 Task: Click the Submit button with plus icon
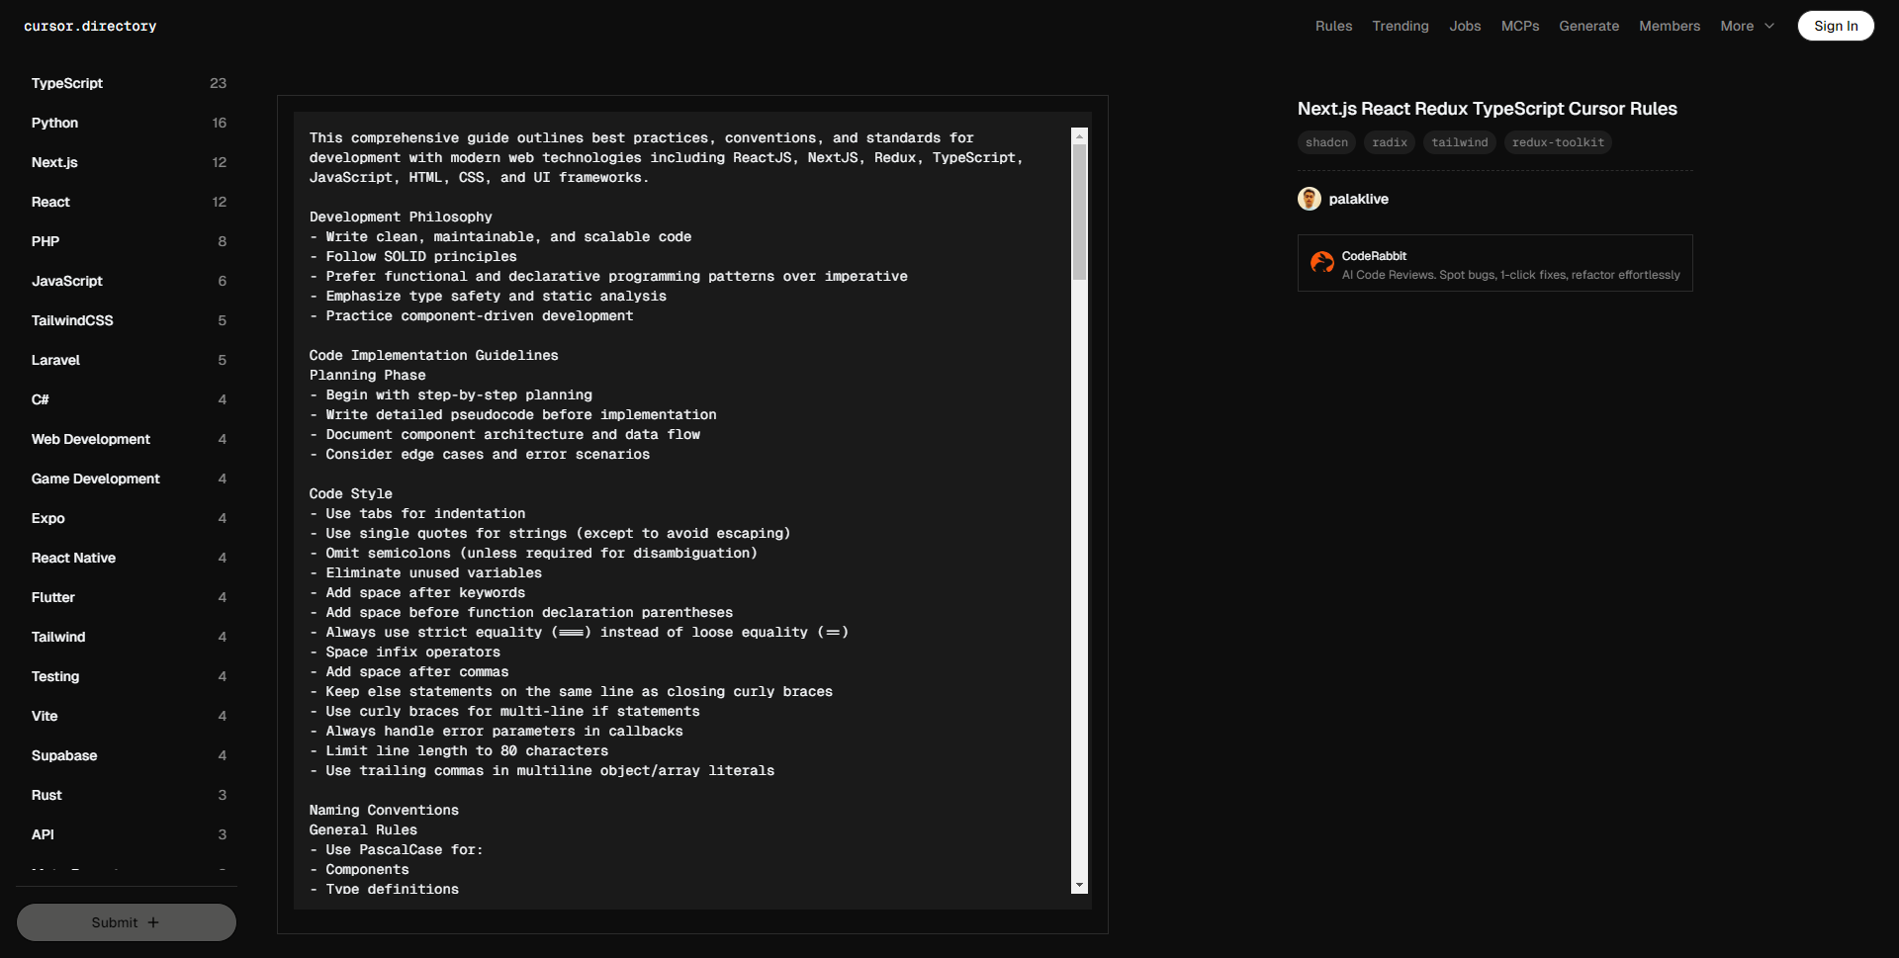tap(126, 922)
